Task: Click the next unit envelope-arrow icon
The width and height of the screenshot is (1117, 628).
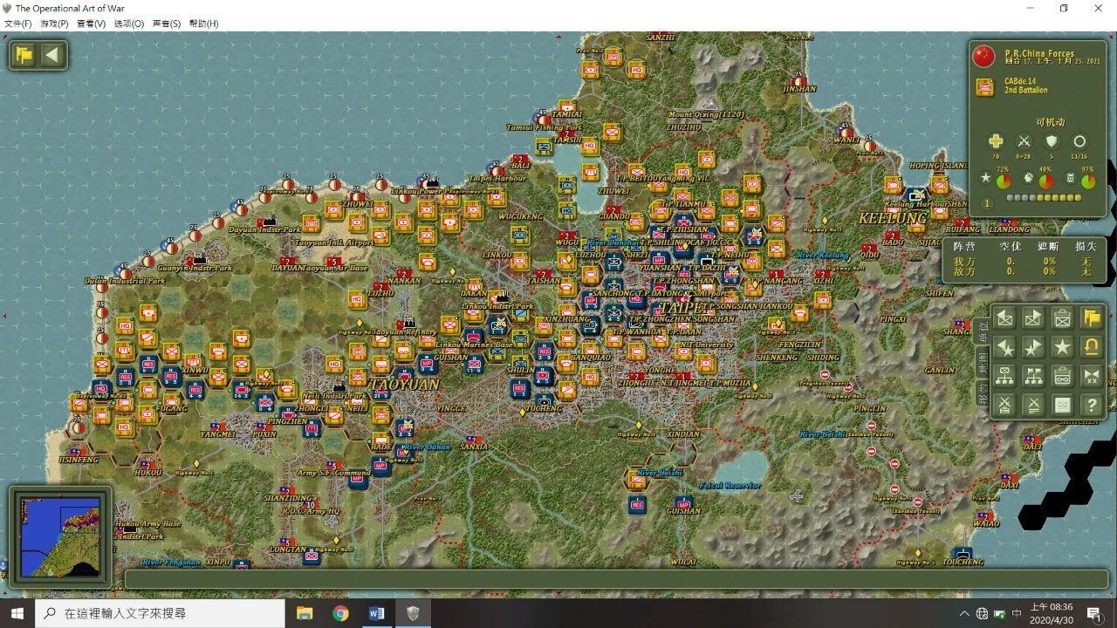Action: click(1033, 318)
